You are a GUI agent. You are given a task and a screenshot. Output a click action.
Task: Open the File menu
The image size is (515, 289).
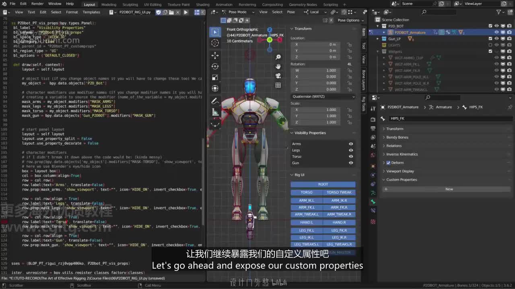pos(12,4)
